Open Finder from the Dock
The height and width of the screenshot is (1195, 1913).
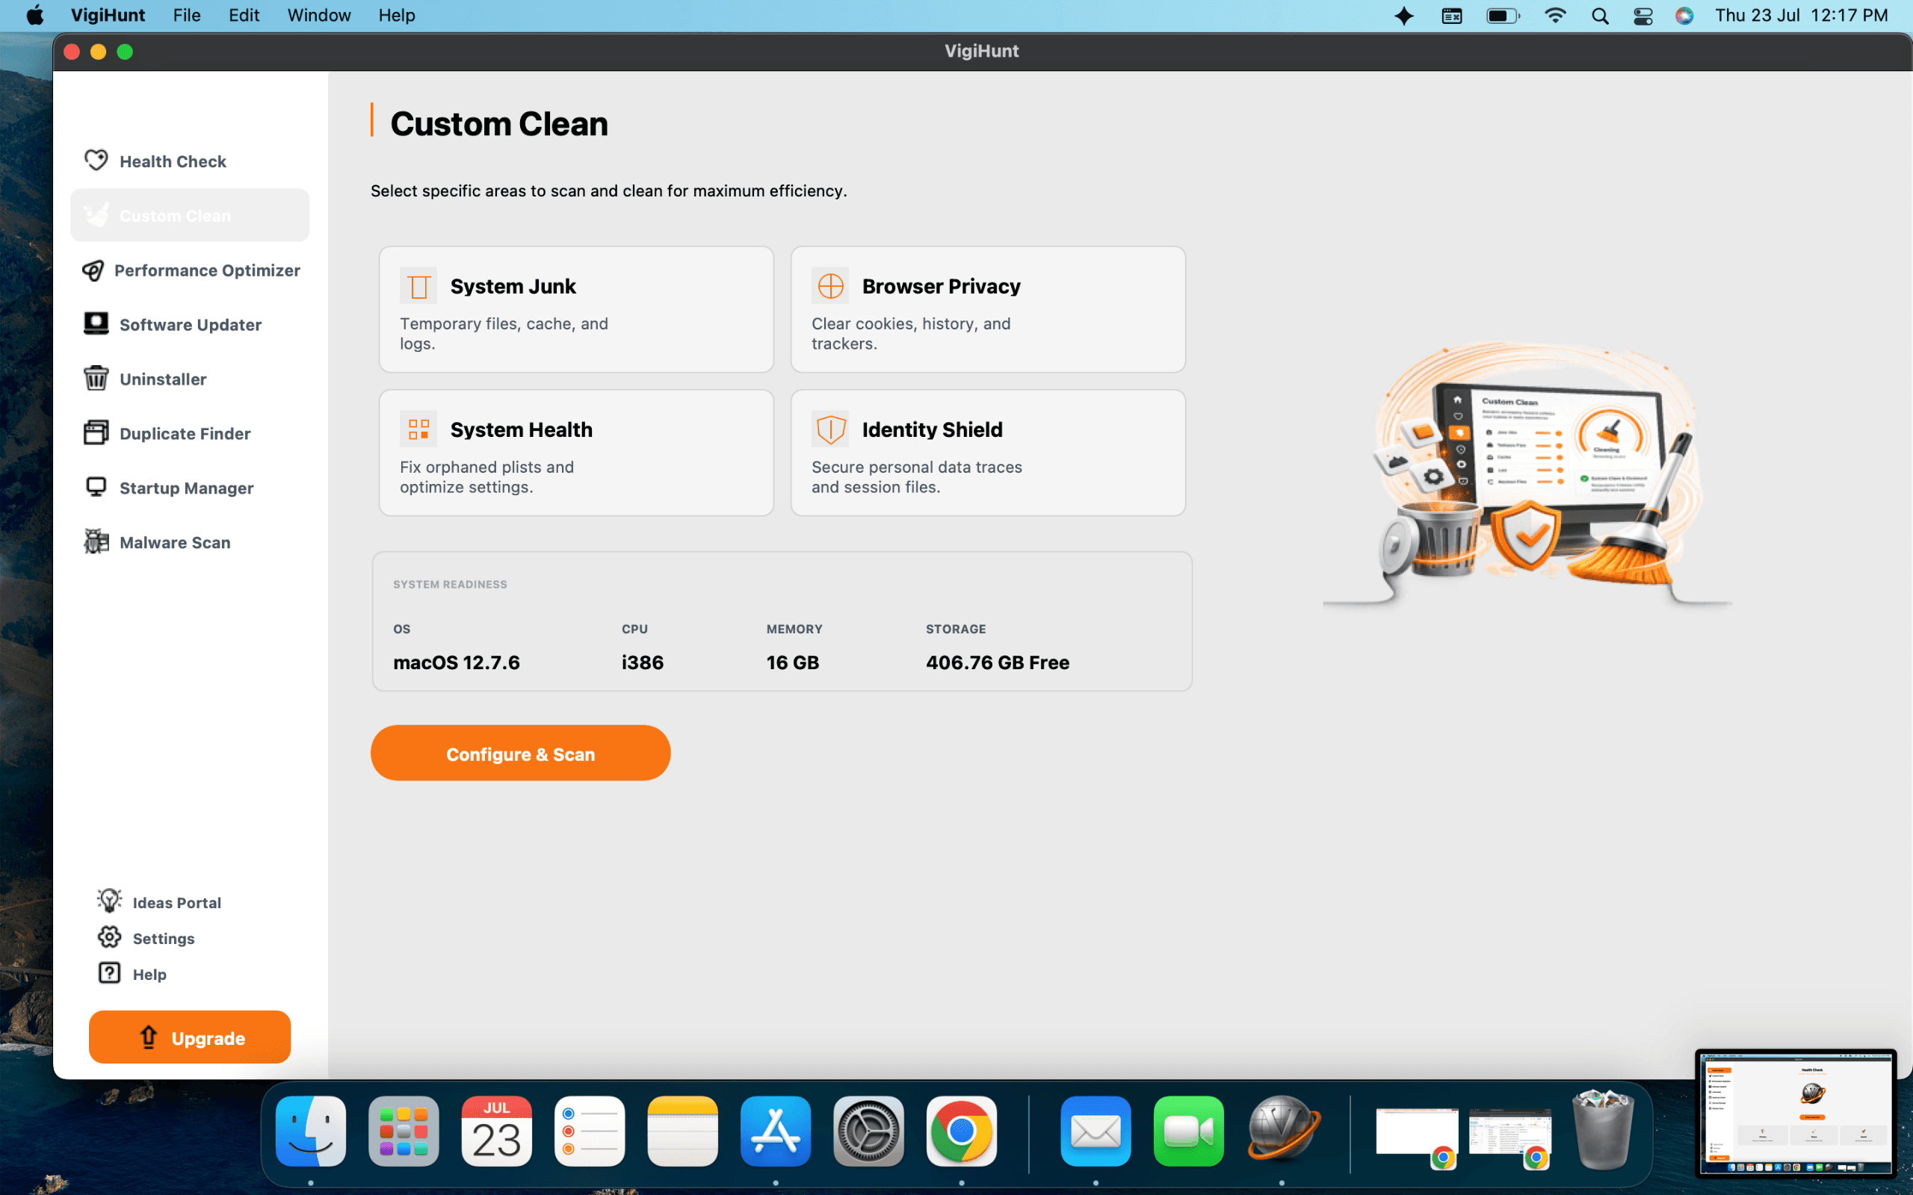pos(311,1131)
